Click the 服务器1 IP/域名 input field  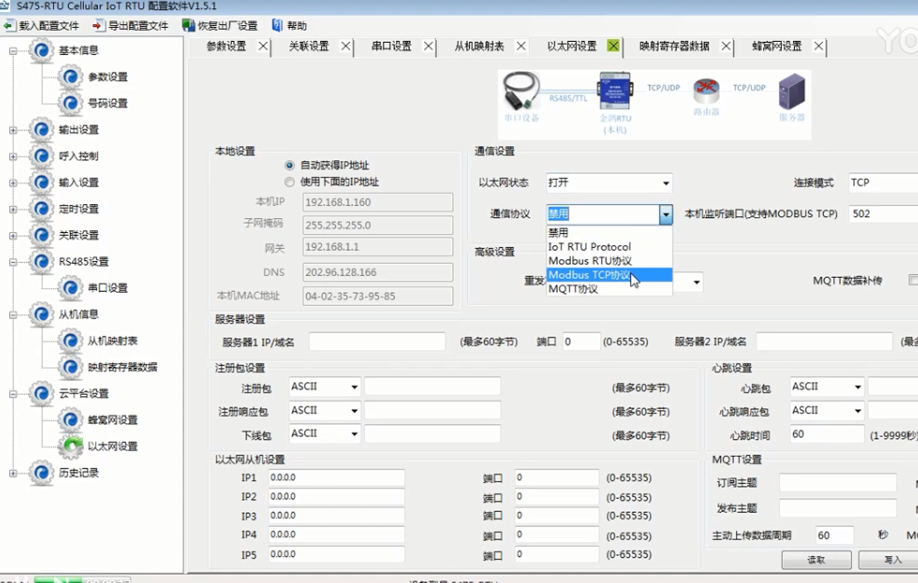376,342
